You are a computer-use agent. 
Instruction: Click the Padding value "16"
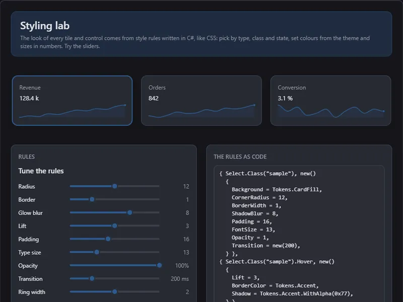pos(186,240)
